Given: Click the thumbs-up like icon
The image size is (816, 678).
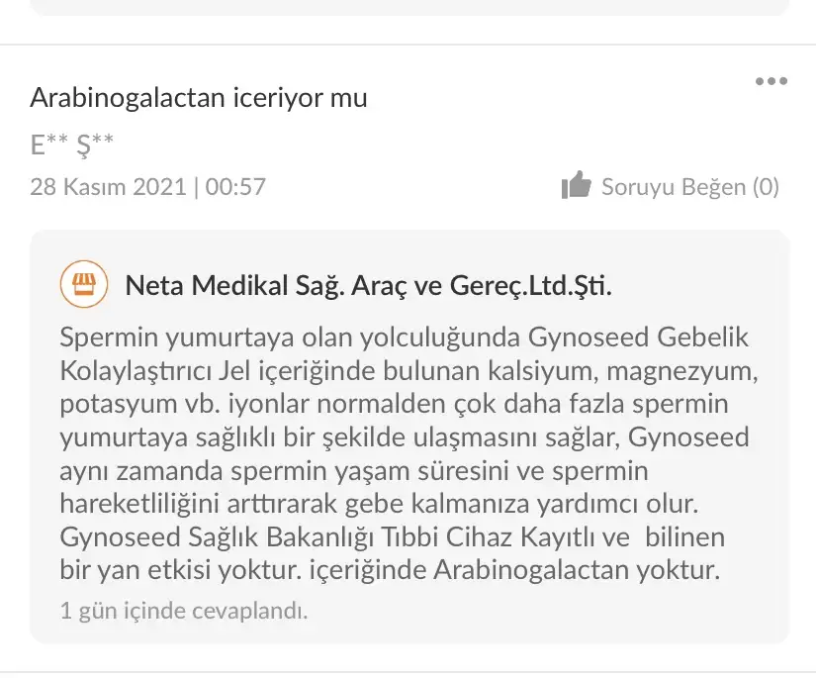Looking at the screenshot, I should (x=576, y=185).
